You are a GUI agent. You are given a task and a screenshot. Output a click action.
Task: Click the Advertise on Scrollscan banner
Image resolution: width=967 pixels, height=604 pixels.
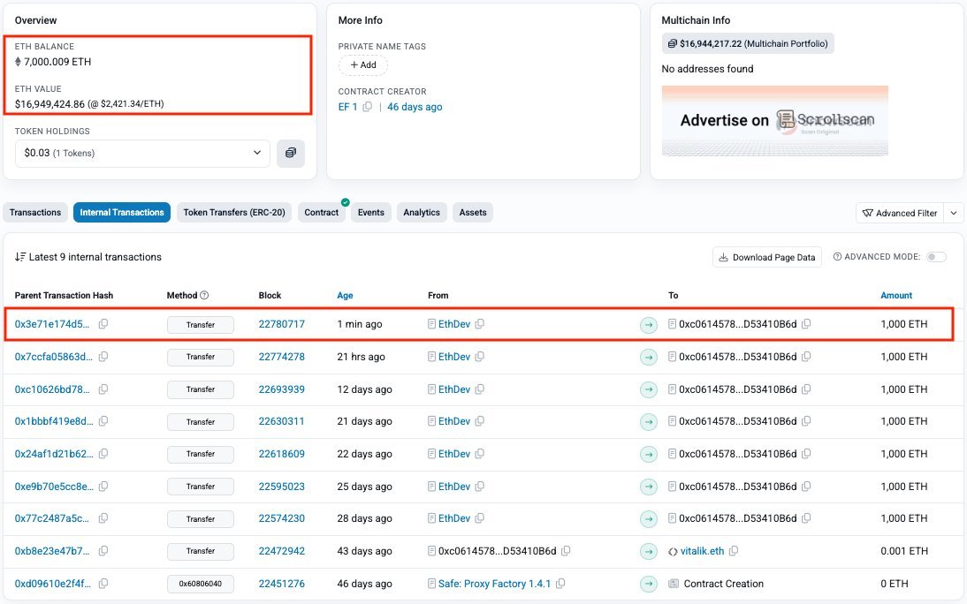[x=774, y=121]
